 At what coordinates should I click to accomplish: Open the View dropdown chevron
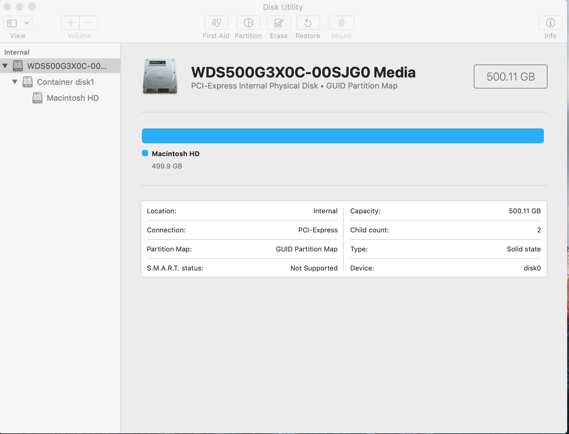point(27,23)
